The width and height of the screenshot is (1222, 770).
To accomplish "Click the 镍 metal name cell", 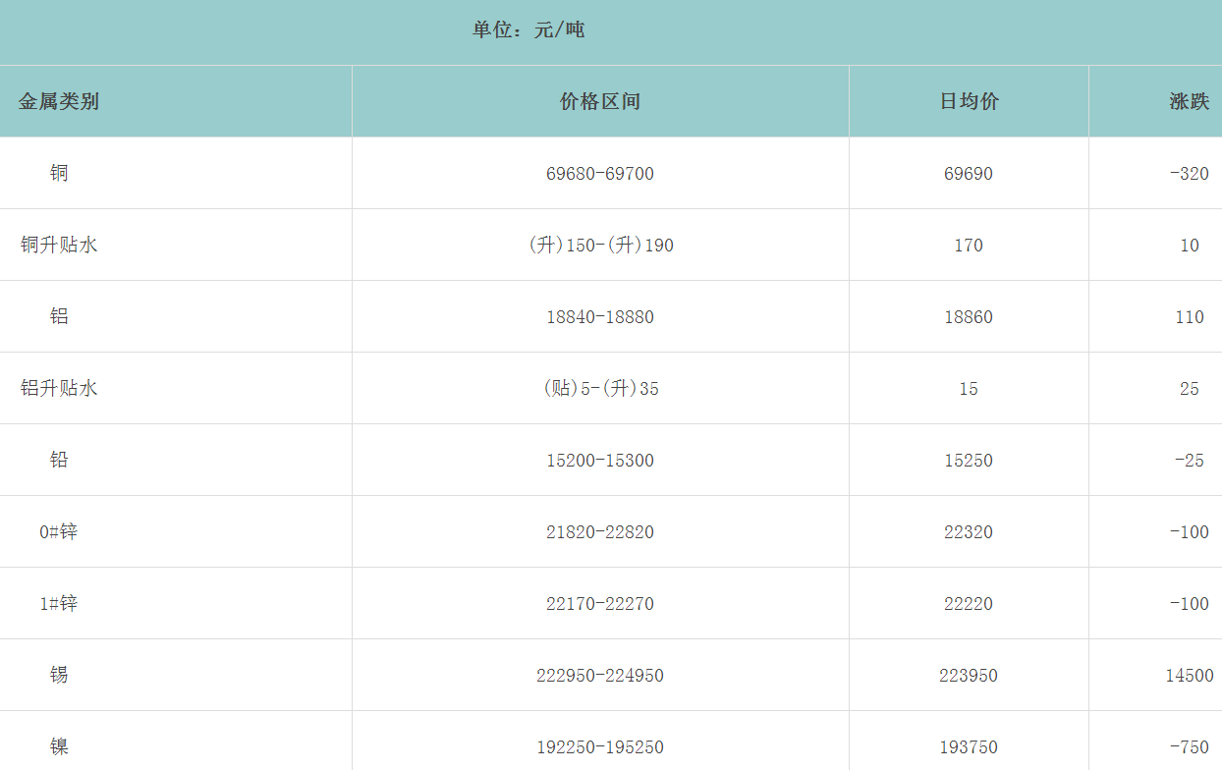I will point(59,746).
